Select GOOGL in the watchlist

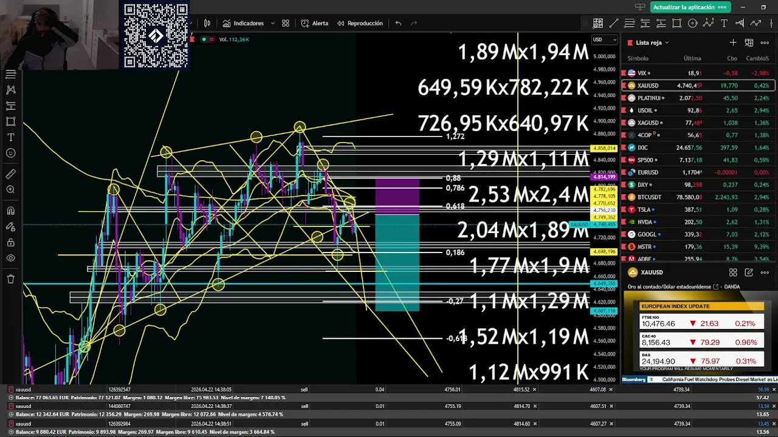698,234
